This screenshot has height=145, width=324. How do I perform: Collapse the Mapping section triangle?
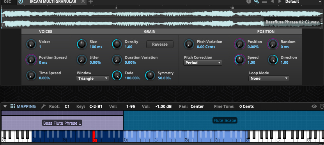[x=5, y=106]
